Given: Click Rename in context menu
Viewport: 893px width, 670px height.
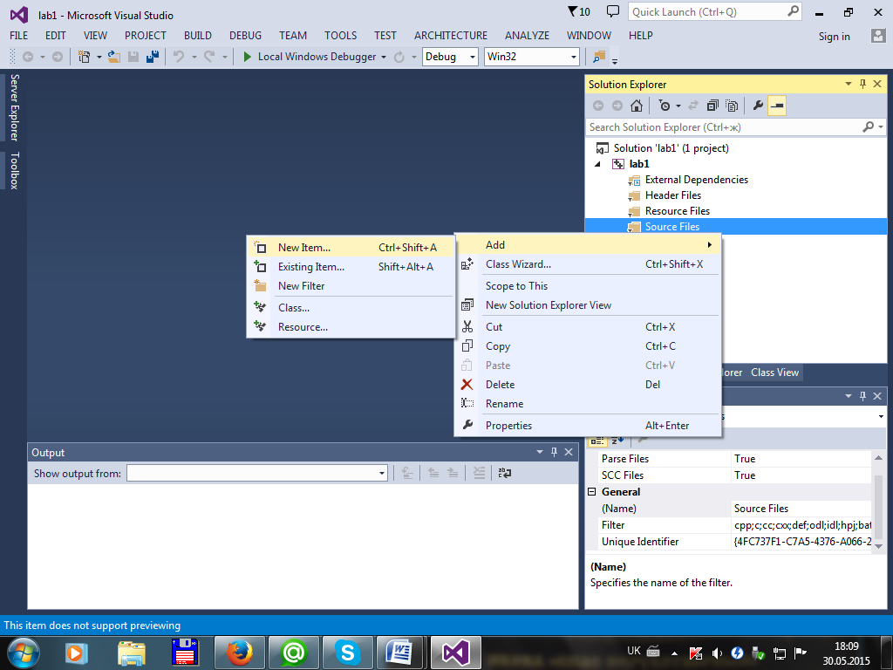Looking at the screenshot, I should click(x=588, y=404).
